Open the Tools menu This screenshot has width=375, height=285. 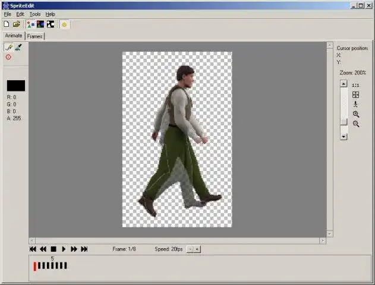(x=35, y=14)
